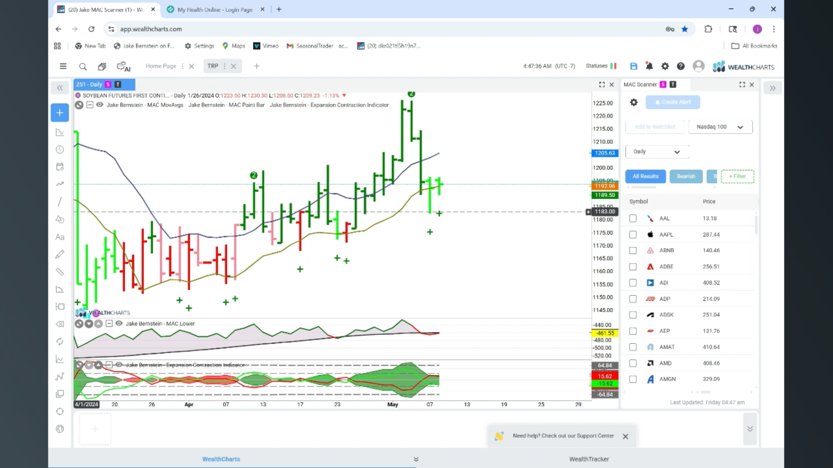833x468 pixels.
Task: Open app settings gear in the header
Action: [665, 66]
